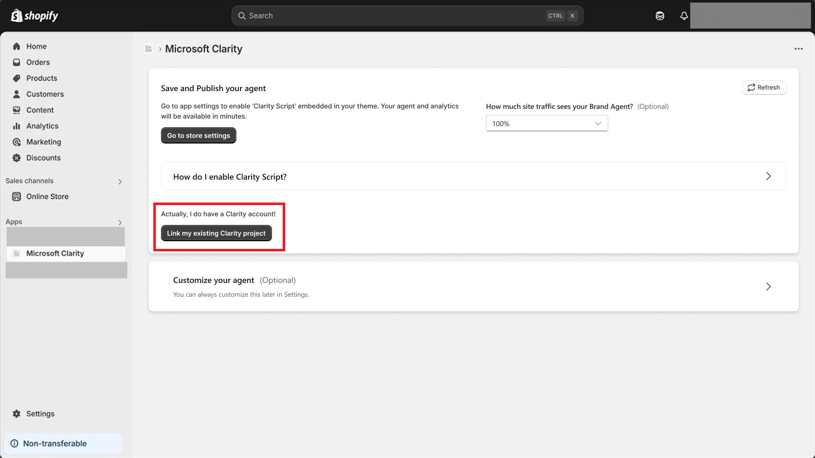The width and height of the screenshot is (815, 458).
Task: Click Link my existing Clarity project
Action: coord(216,233)
